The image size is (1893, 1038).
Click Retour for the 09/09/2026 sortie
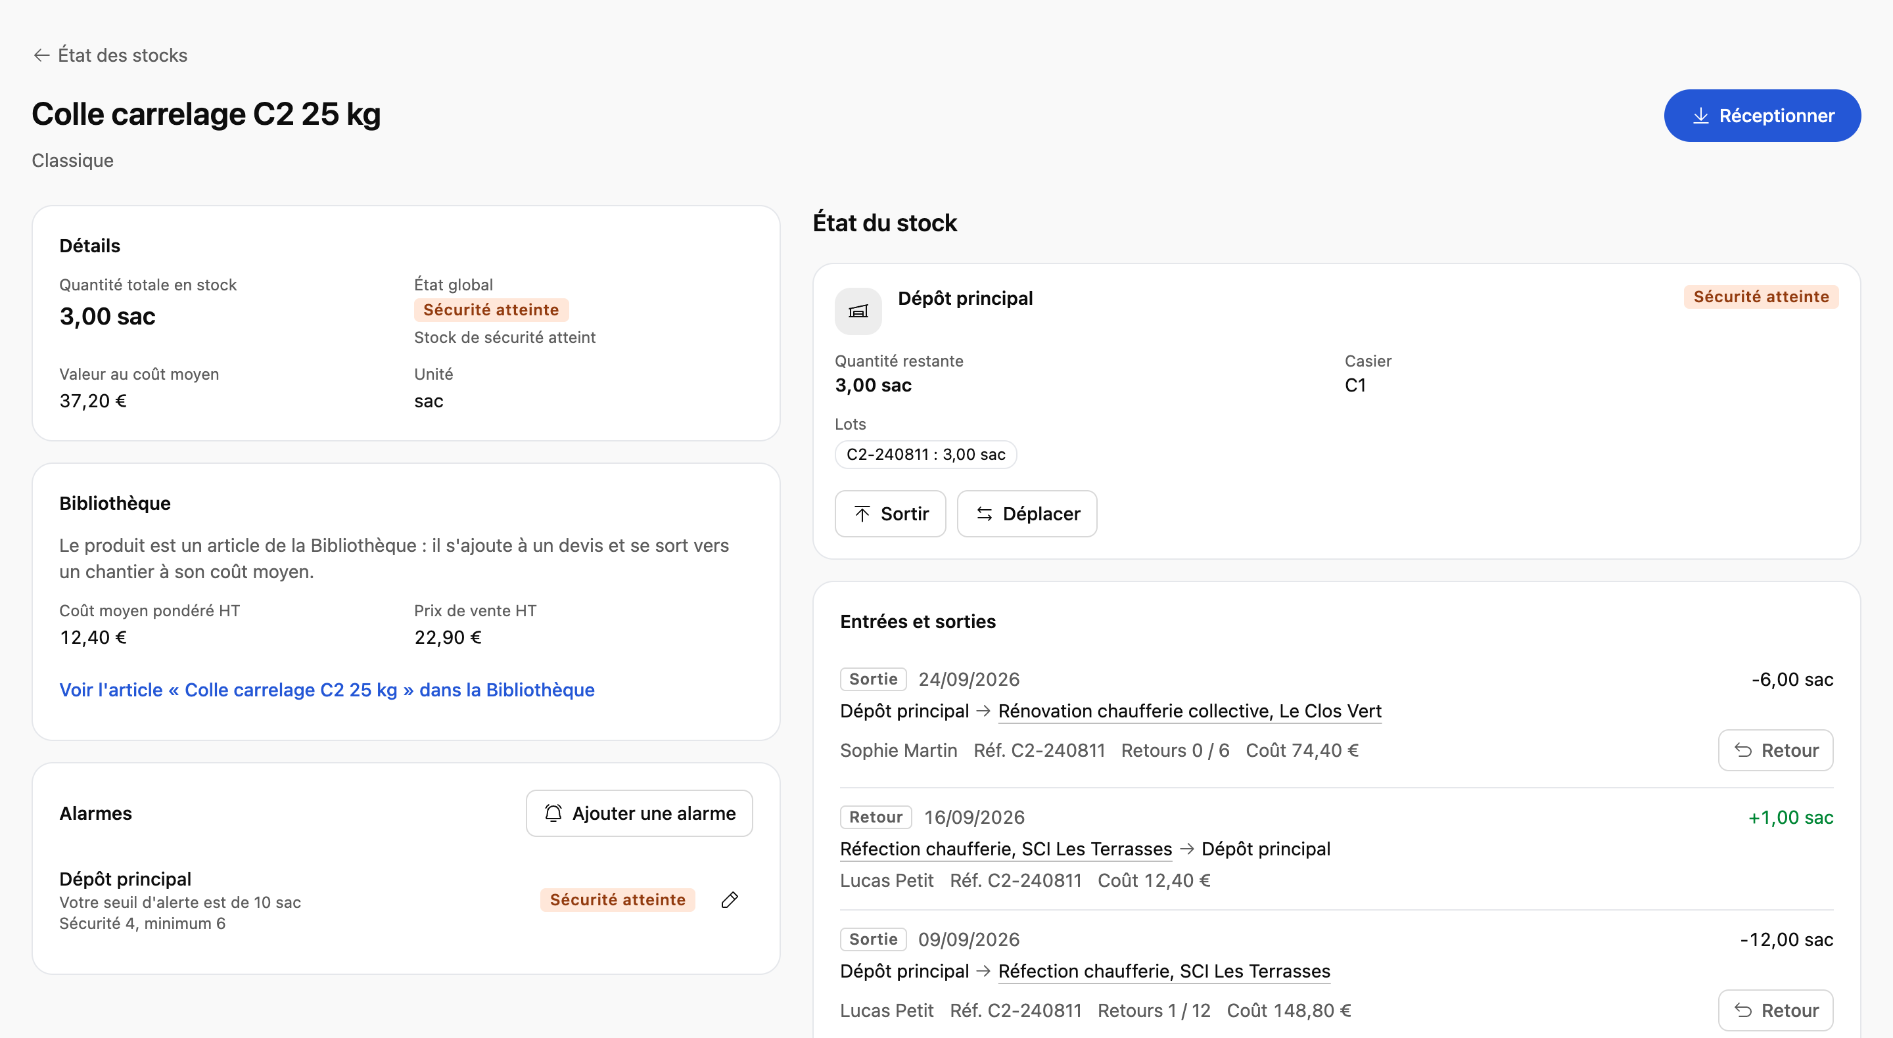(x=1775, y=1010)
